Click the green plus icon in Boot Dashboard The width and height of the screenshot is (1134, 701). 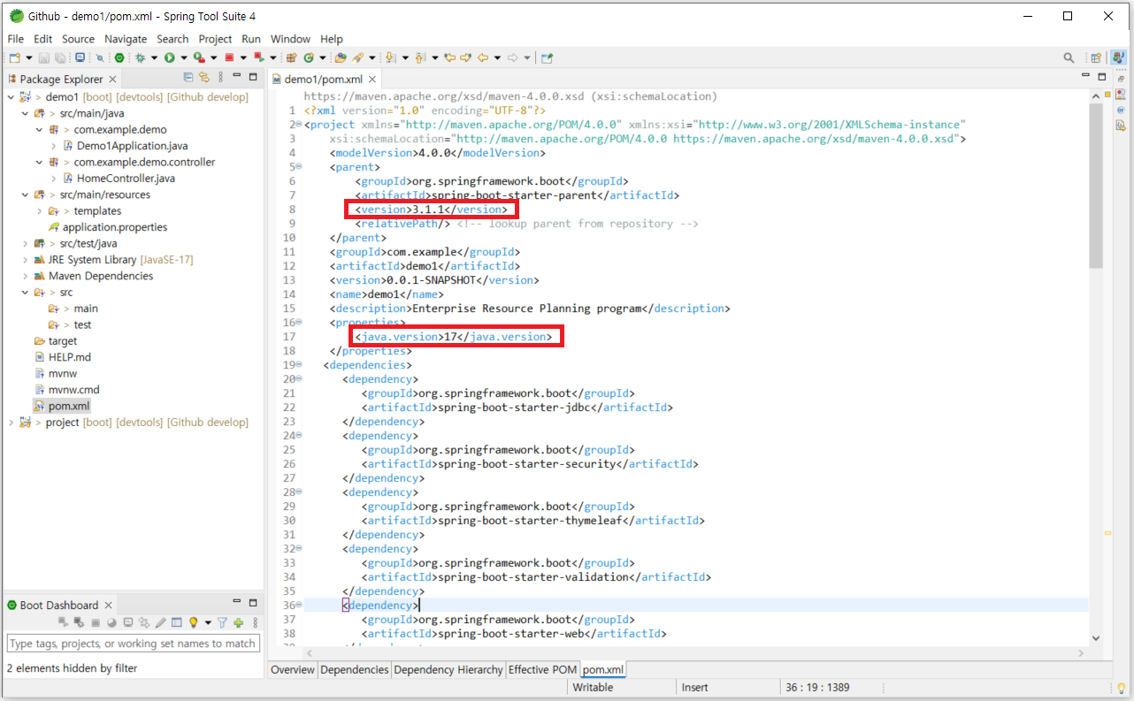click(x=238, y=622)
